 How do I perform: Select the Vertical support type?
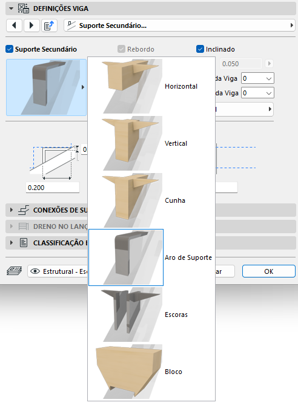[x=151, y=143]
